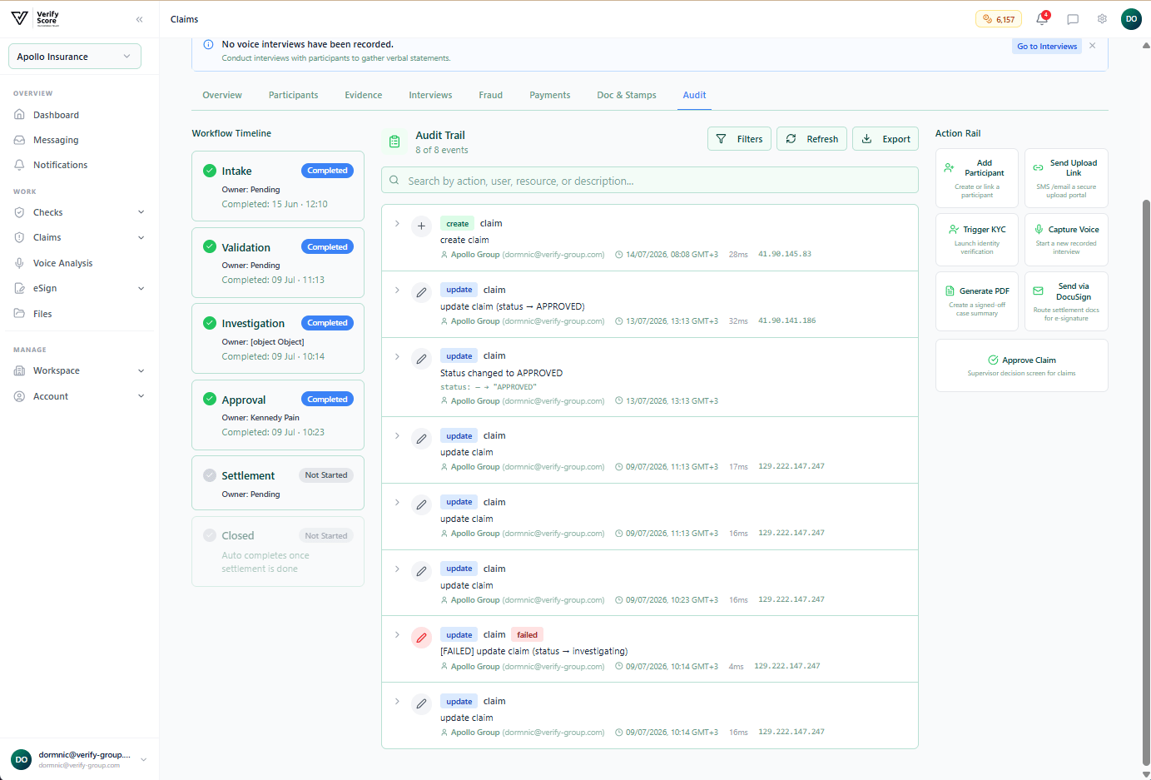Open the settings gear icon in header
This screenshot has width=1151, height=780.
click(1102, 19)
